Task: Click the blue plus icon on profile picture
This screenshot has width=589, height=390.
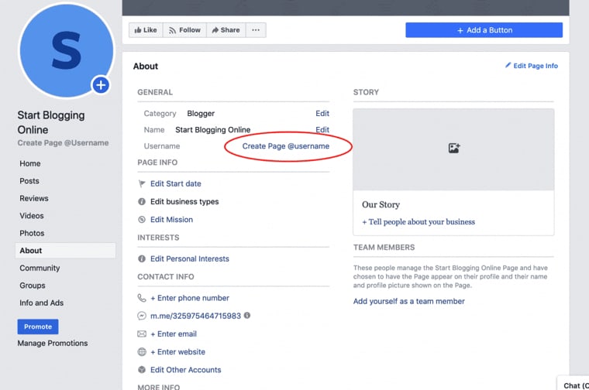Action: 101,85
